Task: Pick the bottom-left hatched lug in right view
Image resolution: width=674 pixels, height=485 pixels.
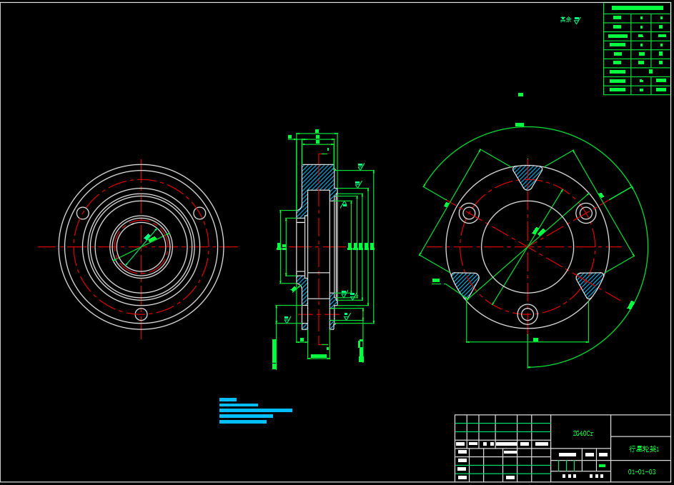Action: (466, 283)
